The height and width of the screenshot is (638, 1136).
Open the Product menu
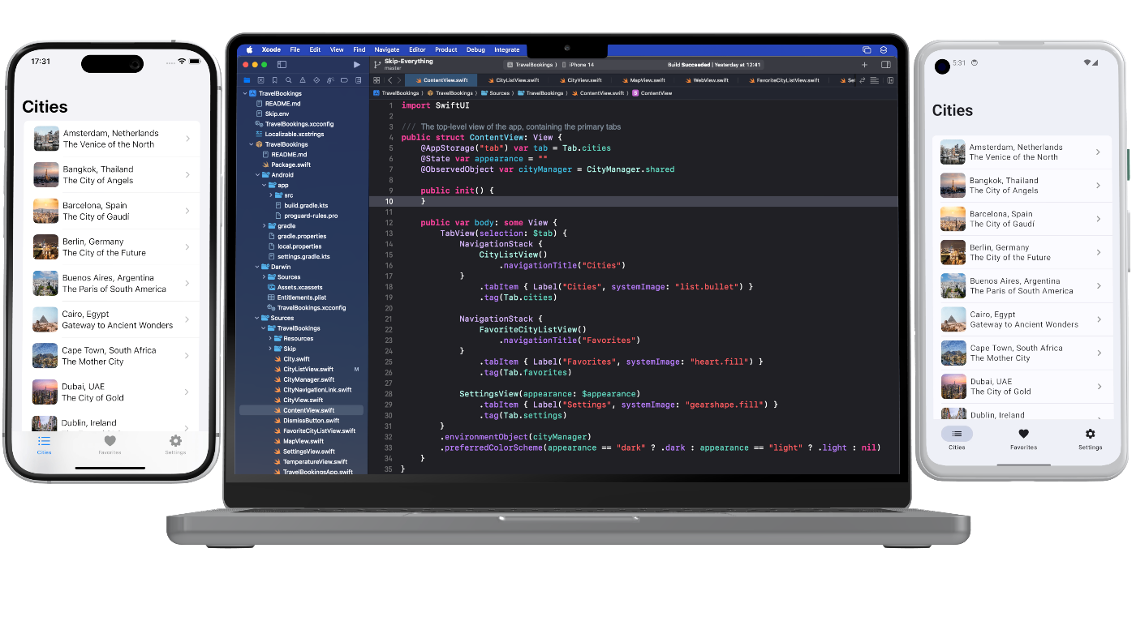click(446, 49)
